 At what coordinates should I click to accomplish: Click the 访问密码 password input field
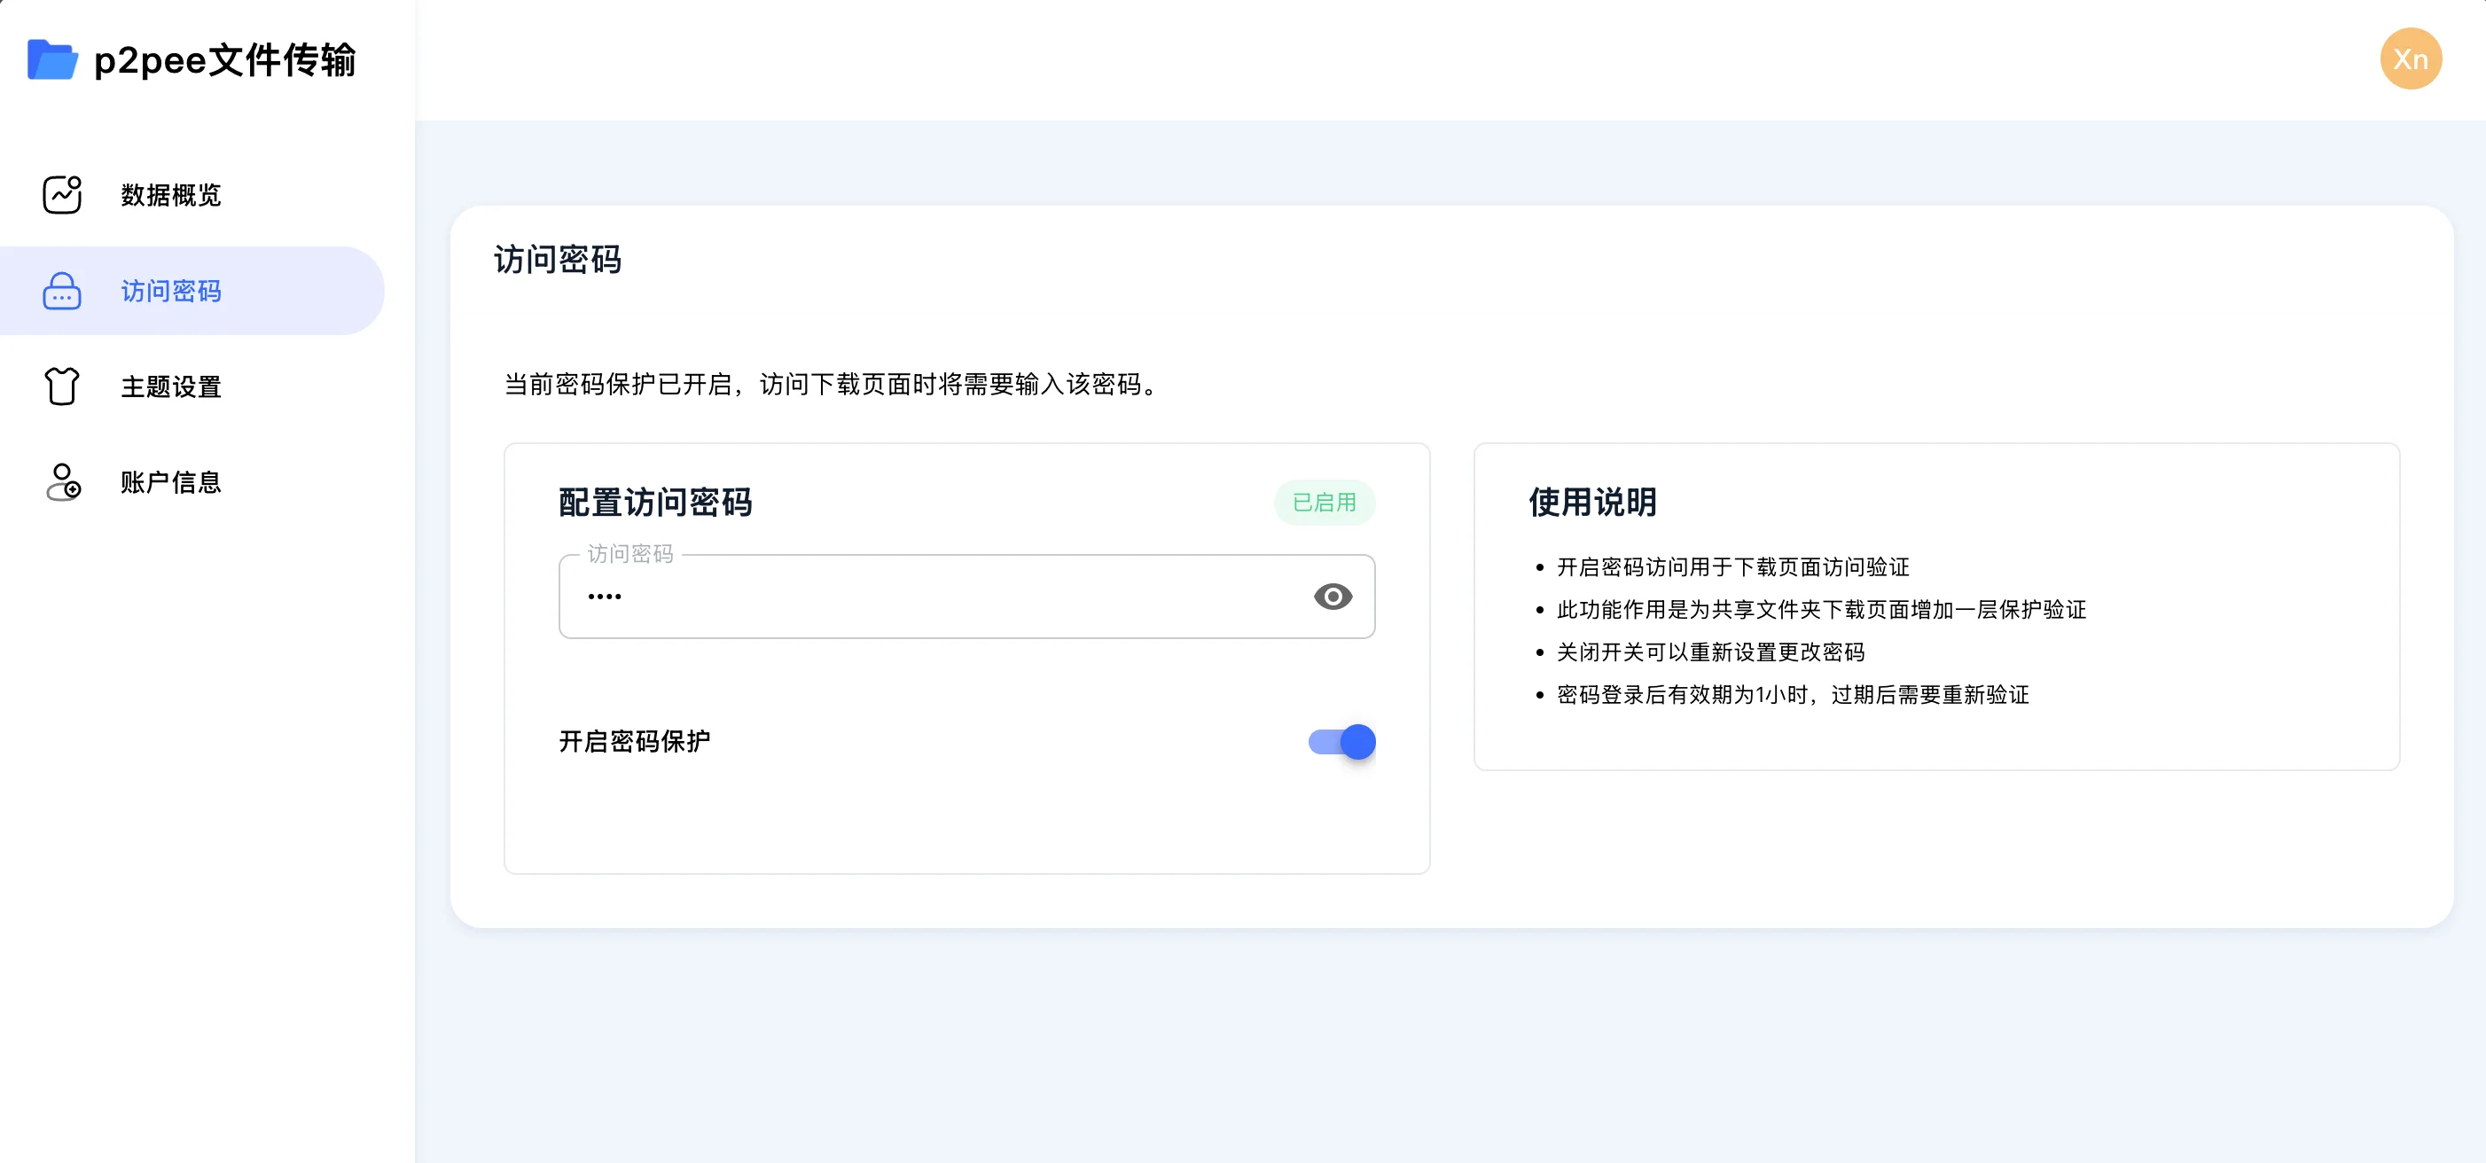tap(966, 597)
